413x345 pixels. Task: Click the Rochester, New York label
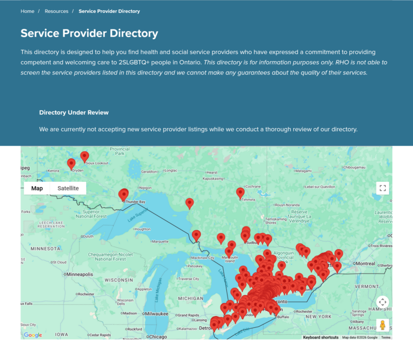pyautogui.click(x=304, y=311)
